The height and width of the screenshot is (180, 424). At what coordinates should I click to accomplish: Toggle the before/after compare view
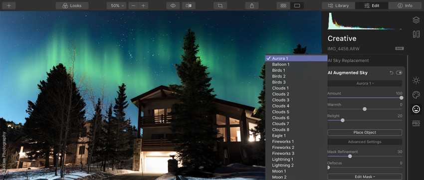point(189,5)
